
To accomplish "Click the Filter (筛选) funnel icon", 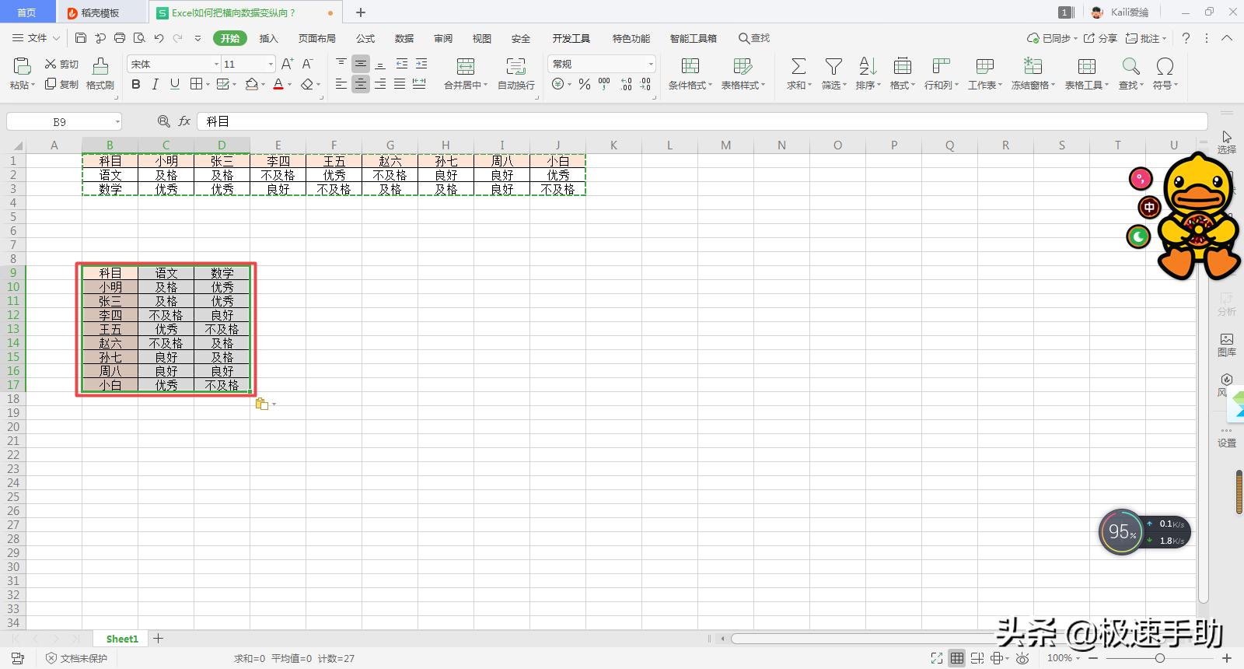I will [x=833, y=67].
